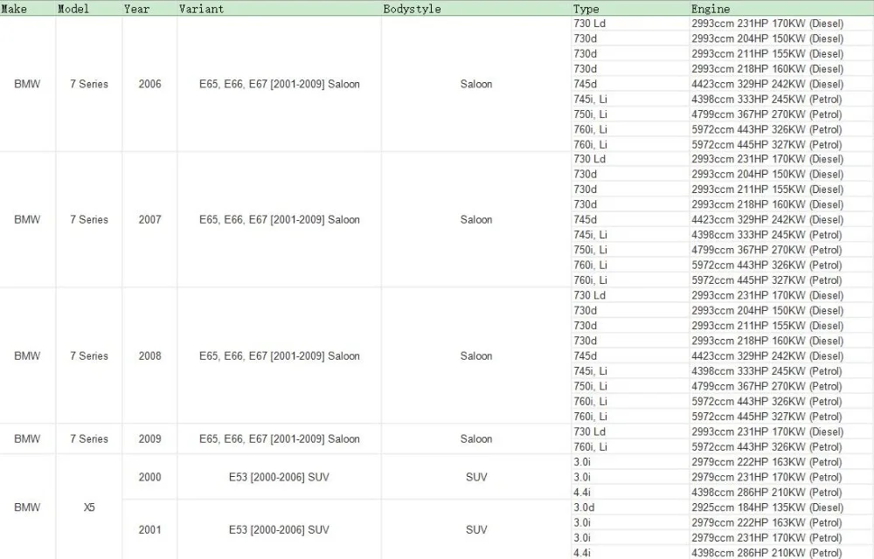This screenshot has height=559, width=874.
Task: Select the 760i, Li type in 2009 group
Action: 630,446
